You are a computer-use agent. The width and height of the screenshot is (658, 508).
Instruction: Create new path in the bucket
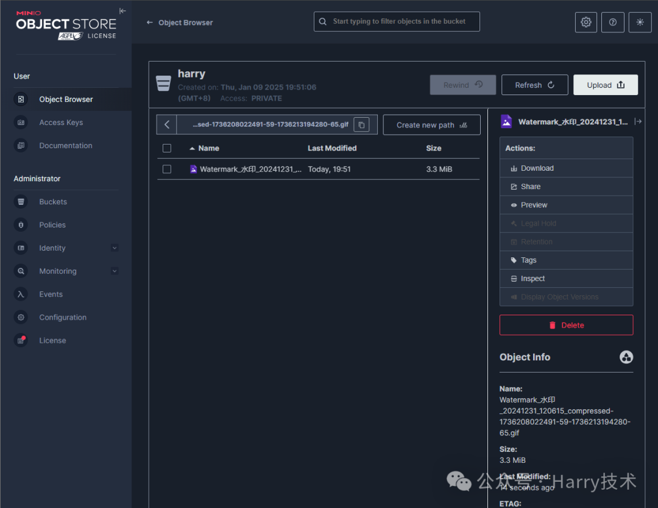click(x=431, y=125)
